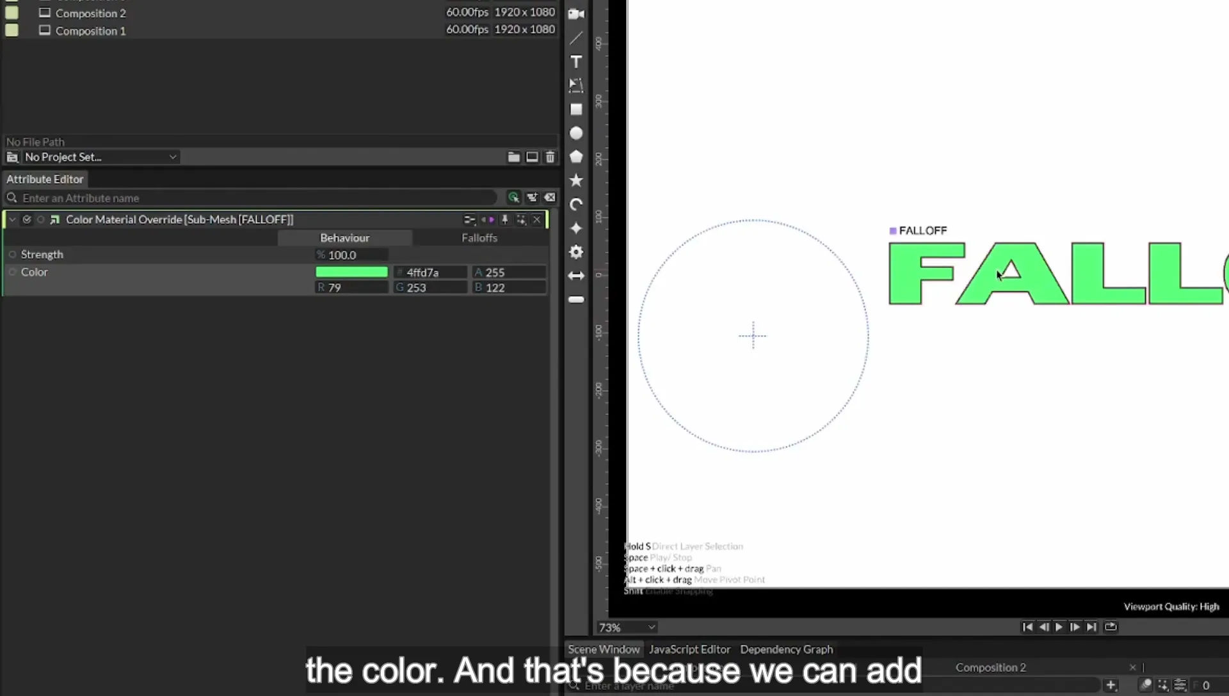Click the clear attribute search icon
The image size is (1229, 696).
(550, 198)
